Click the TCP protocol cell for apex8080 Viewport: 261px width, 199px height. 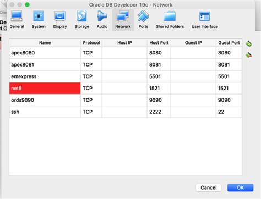(x=91, y=53)
